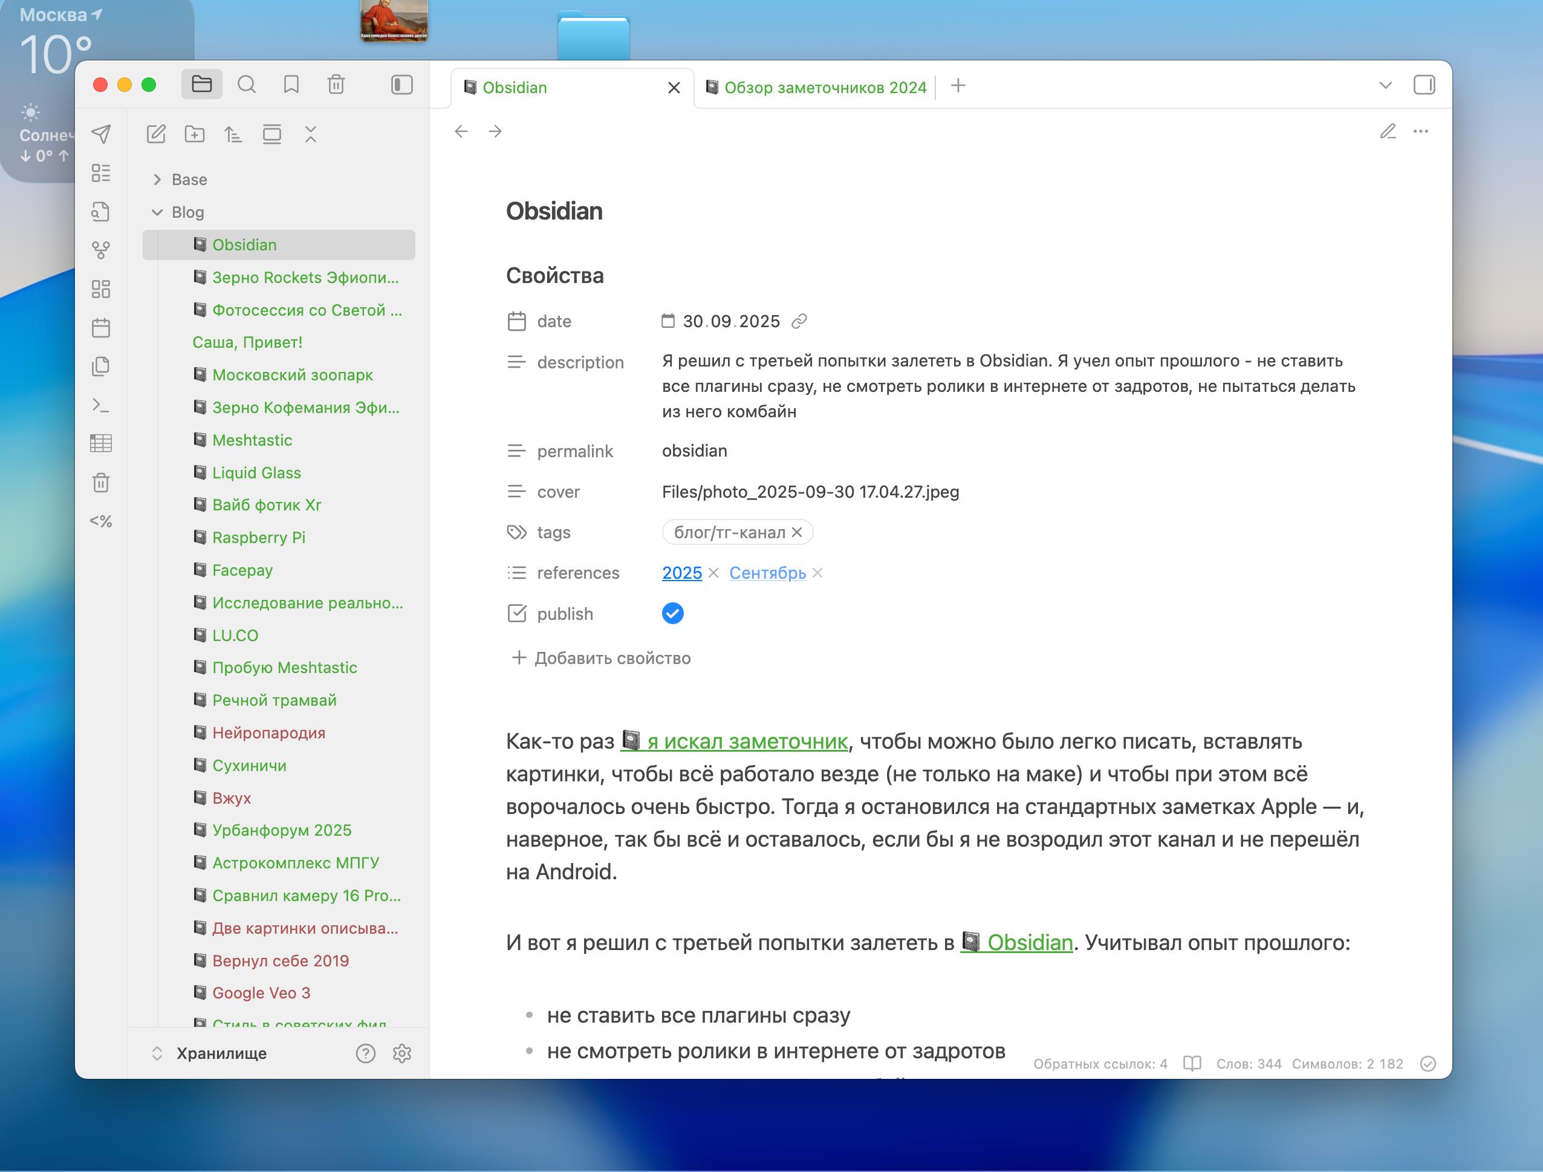Create a new note with pencil icon
Image resolution: width=1543 pixels, height=1172 pixels.
pos(156,134)
